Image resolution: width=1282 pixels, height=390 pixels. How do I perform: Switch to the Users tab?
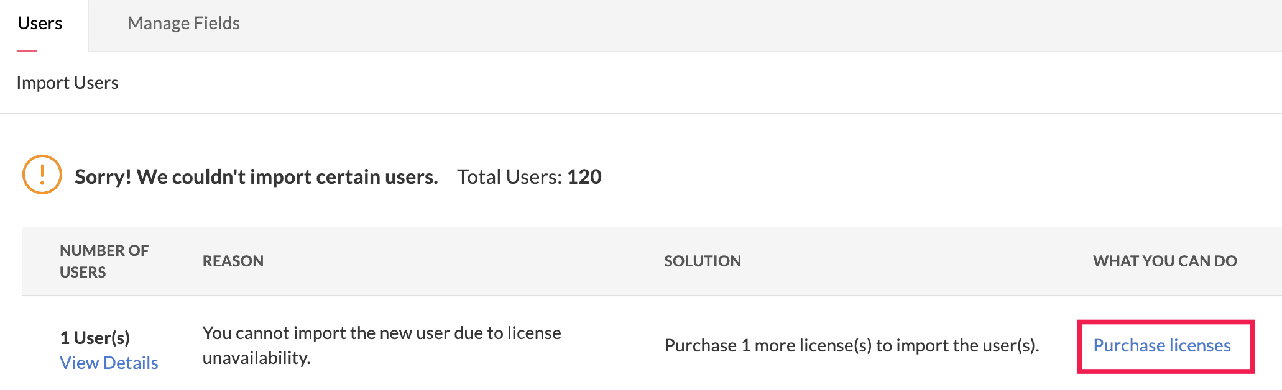point(40,24)
